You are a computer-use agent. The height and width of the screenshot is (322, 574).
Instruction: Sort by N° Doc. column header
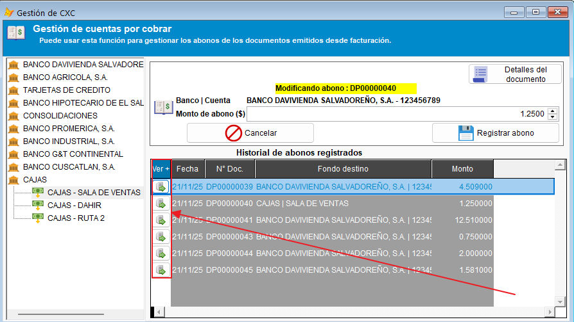(x=229, y=168)
